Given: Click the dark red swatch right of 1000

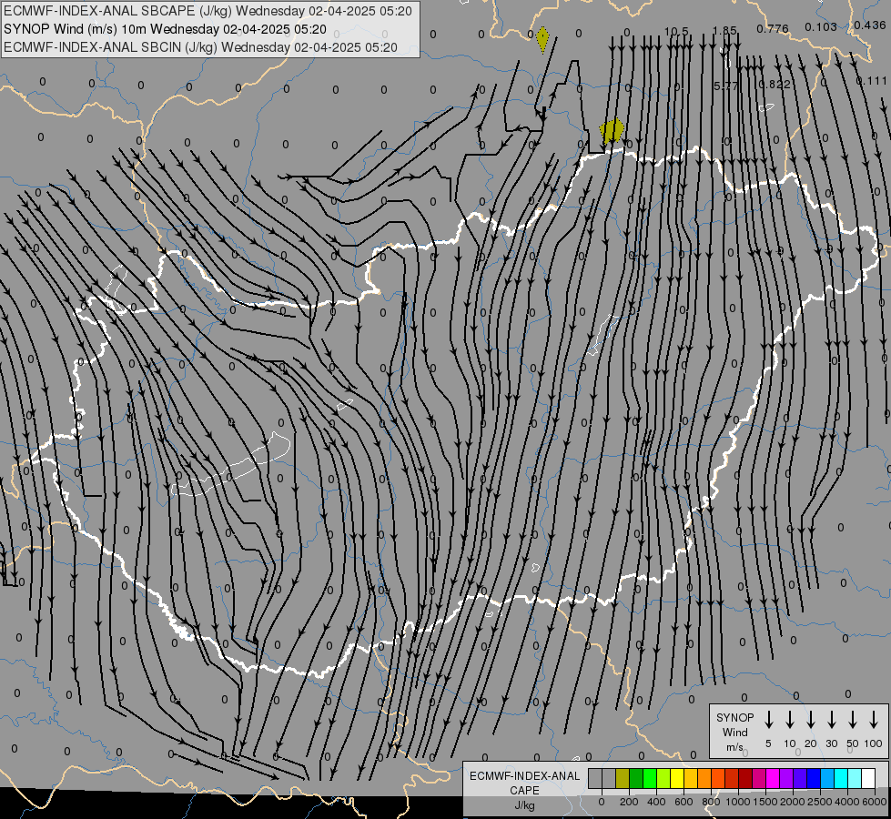Looking at the screenshot, I should coord(745,778).
